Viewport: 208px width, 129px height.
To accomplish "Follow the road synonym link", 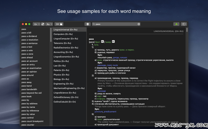I will pyautogui.click(x=109, y=65).
